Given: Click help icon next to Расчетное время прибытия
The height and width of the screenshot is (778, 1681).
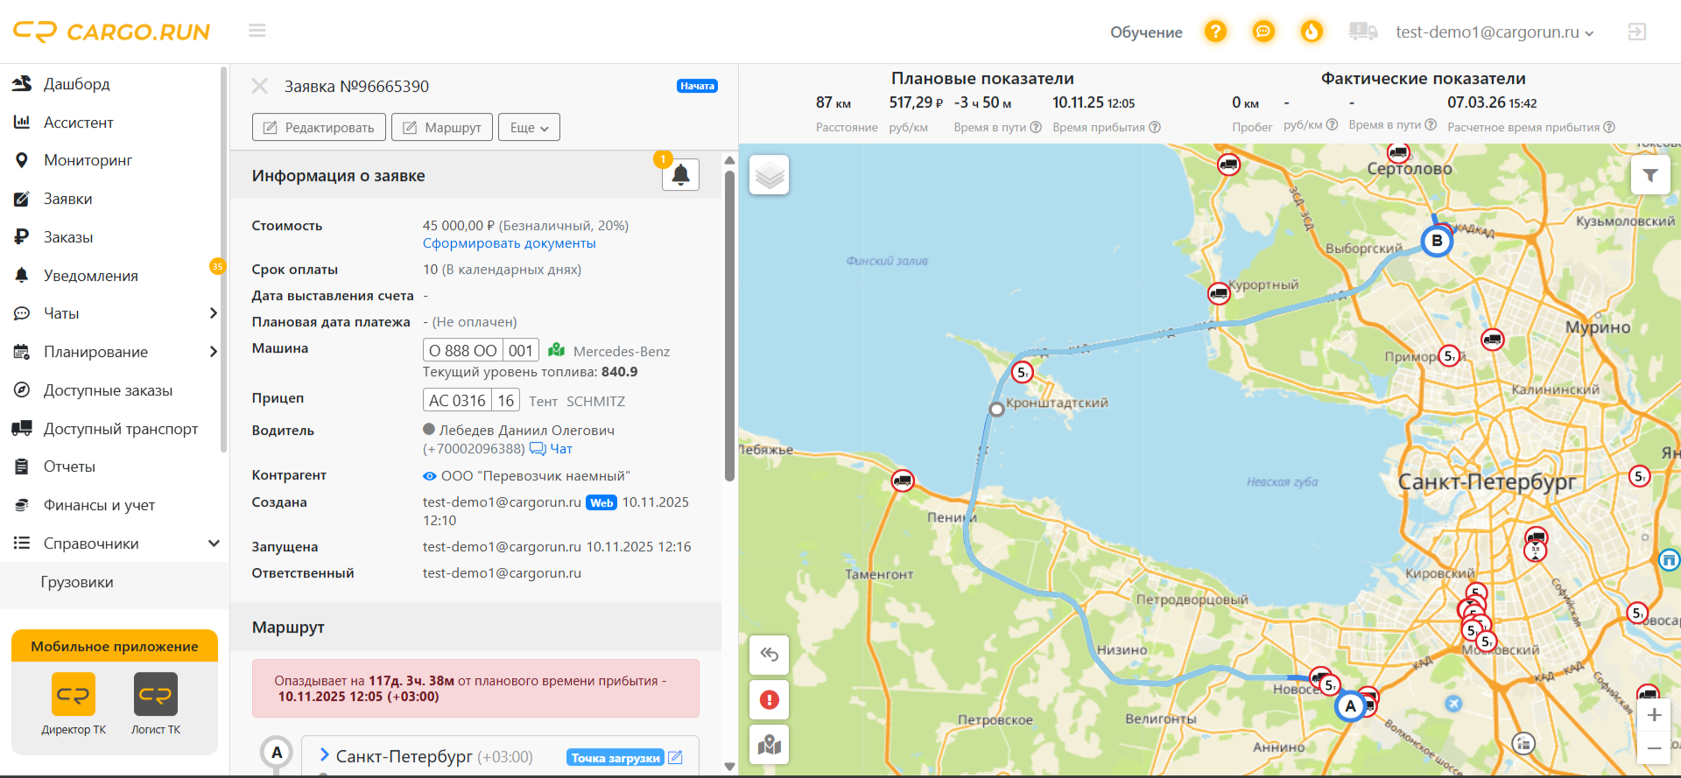Looking at the screenshot, I should pos(1609,127).
